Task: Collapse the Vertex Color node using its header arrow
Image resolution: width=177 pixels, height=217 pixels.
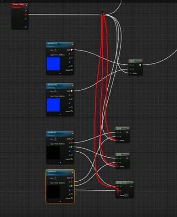Action: tap(27, 5)
